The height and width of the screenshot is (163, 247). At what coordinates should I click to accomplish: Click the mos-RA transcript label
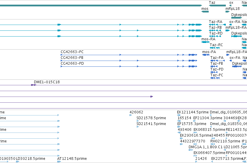coord(208,39)
